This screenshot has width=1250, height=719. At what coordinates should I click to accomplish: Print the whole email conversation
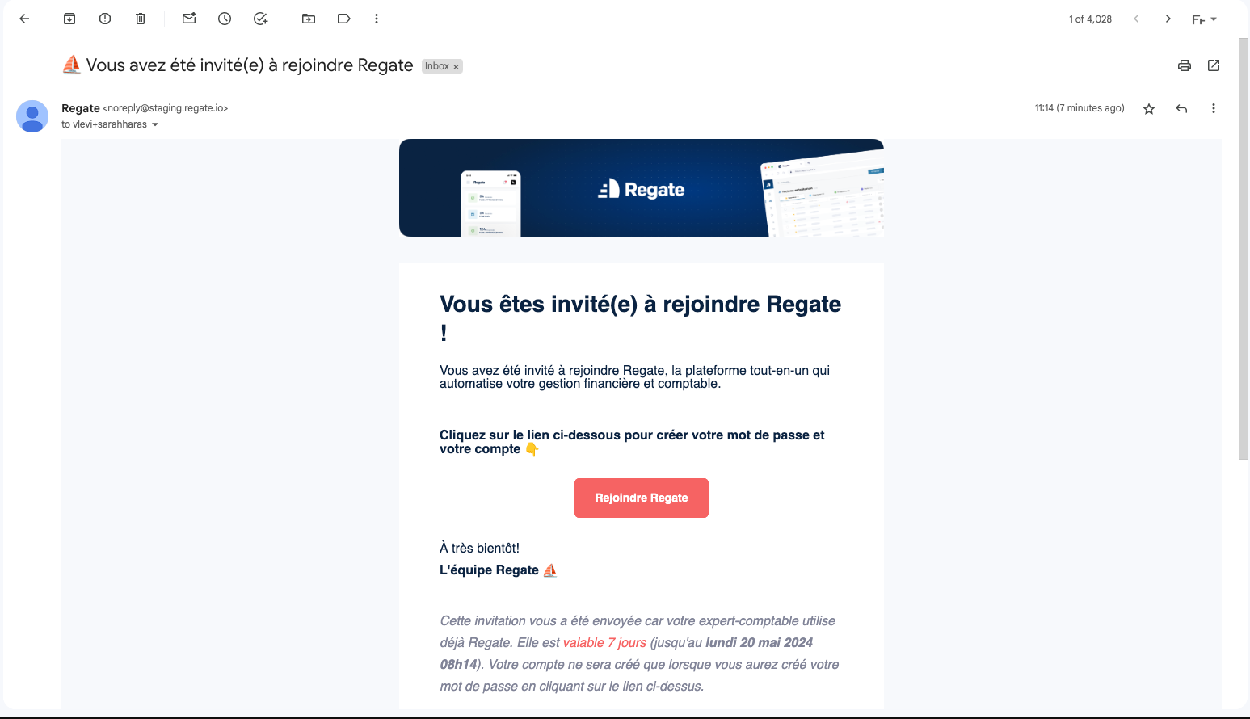click(1185, 65)
